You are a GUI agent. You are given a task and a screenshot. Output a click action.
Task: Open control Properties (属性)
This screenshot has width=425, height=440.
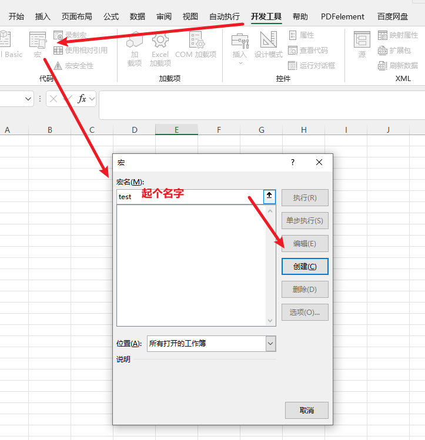coord(301,35)
